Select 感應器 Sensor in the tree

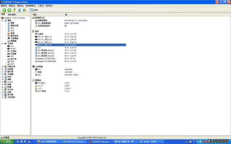pos(13,41)
